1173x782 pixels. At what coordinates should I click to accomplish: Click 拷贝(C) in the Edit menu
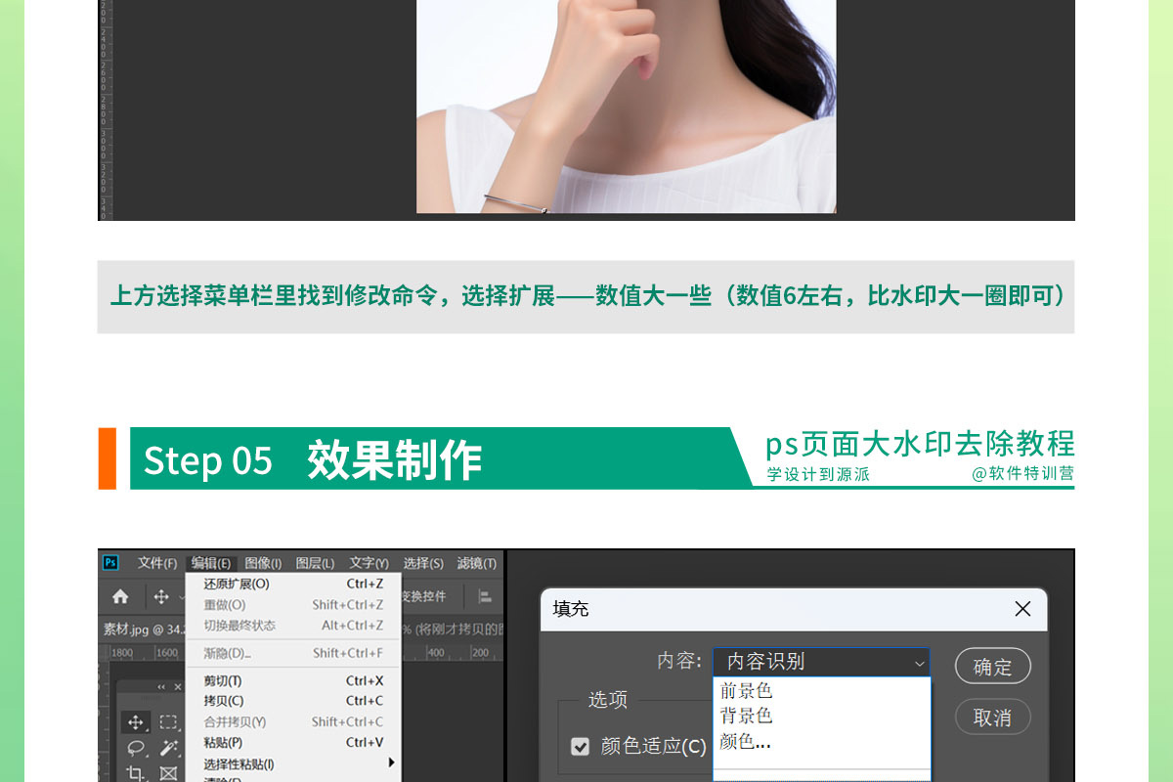pos(224,701)
